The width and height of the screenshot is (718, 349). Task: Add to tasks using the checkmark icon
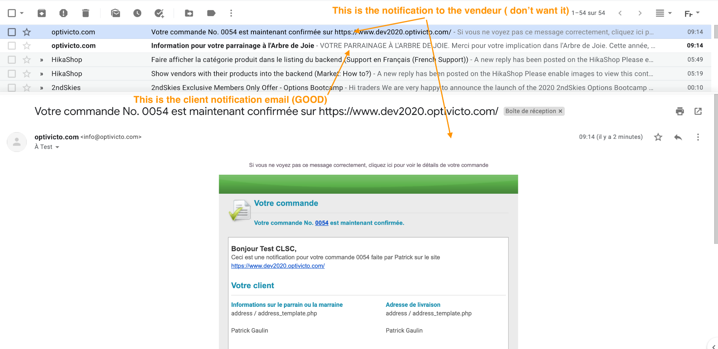pos(159,13)
